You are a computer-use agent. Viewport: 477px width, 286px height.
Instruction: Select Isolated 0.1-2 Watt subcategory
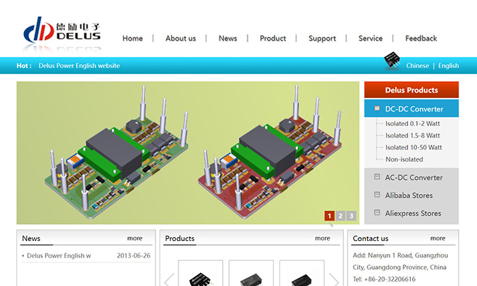pos(412,123)
